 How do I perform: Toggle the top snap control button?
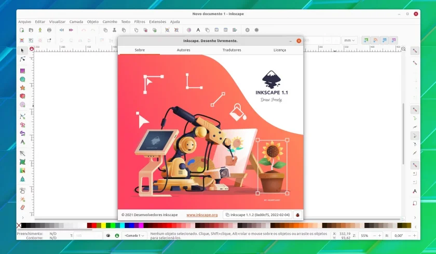(415, 51)
